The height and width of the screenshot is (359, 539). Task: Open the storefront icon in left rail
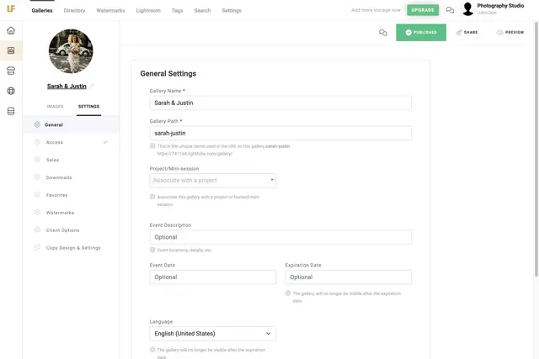[x=11, y=71]
